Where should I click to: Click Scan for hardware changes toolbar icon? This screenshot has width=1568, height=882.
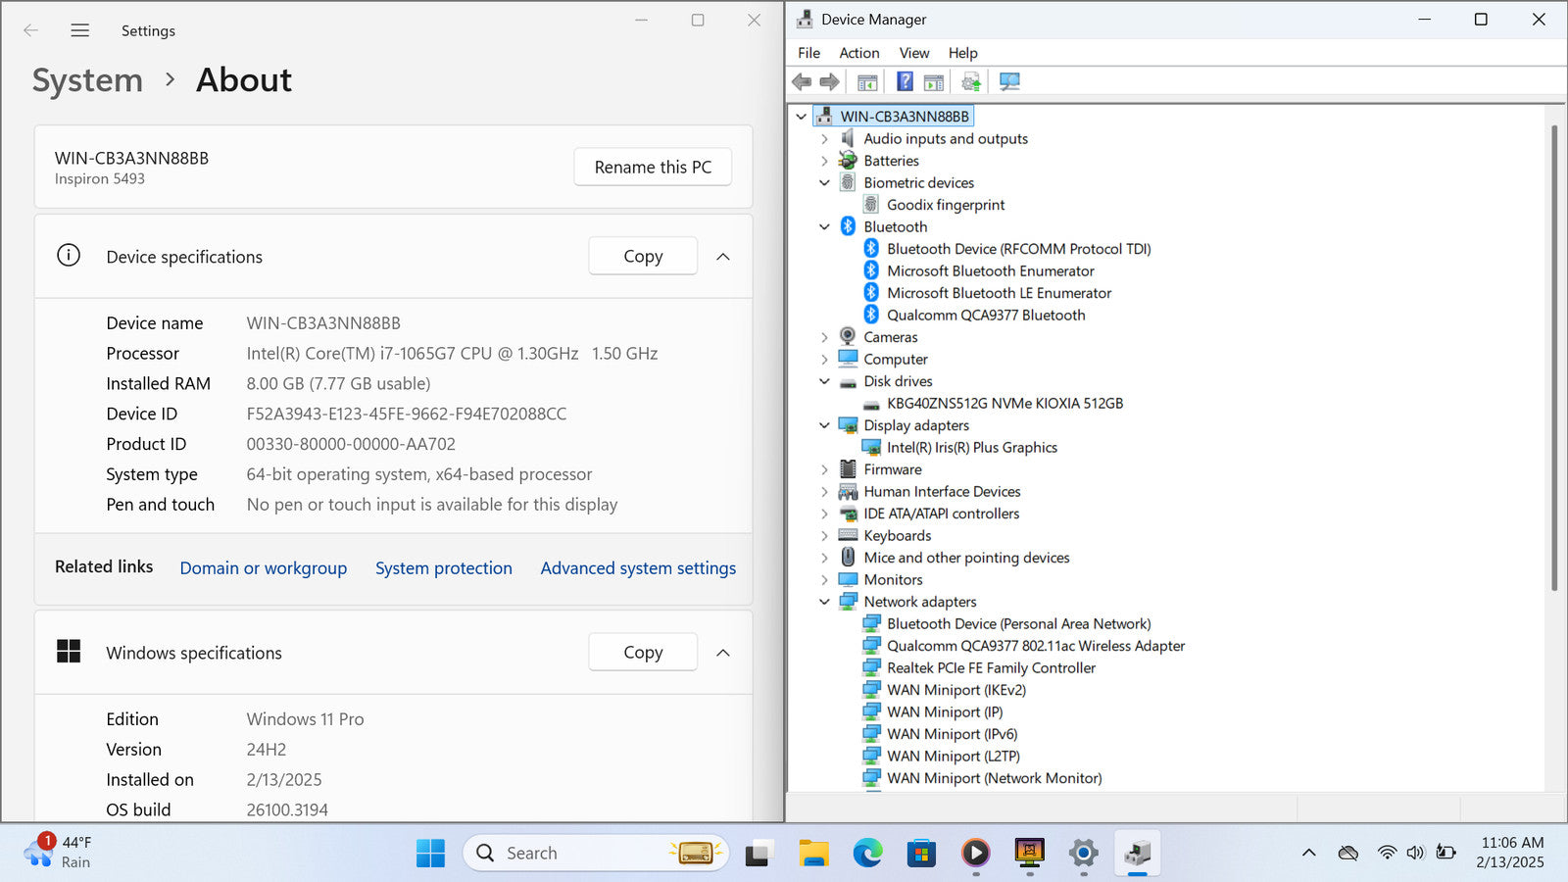[x=1009, y=82]
